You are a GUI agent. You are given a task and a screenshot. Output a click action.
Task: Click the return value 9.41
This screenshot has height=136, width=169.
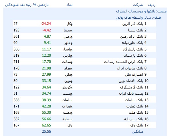tap(47, 43)
